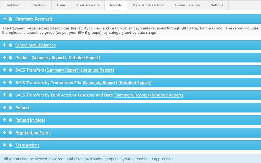Click the bar chart icon beside Payments Received
Image resolution: width=261 pixels, height=163 pixels.
tap(10, 19)
